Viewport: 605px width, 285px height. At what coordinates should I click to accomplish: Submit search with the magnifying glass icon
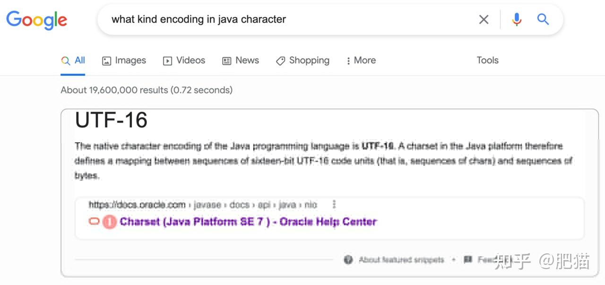pyautogui.click(x=543, y=19)
